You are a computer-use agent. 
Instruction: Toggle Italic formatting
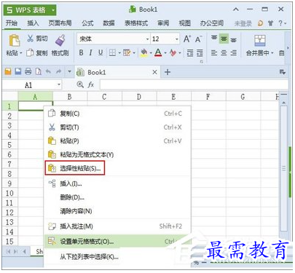pos(90,52)
